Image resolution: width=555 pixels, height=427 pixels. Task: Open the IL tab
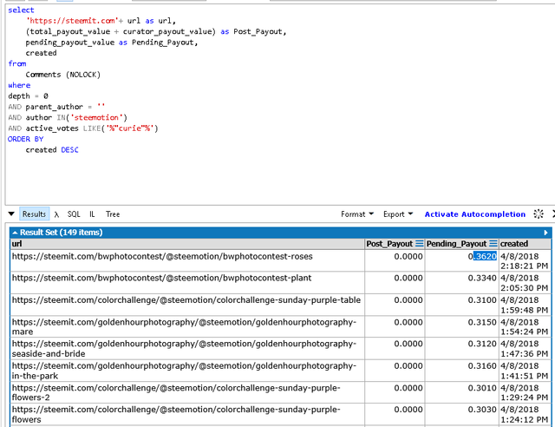coord(92,214)
